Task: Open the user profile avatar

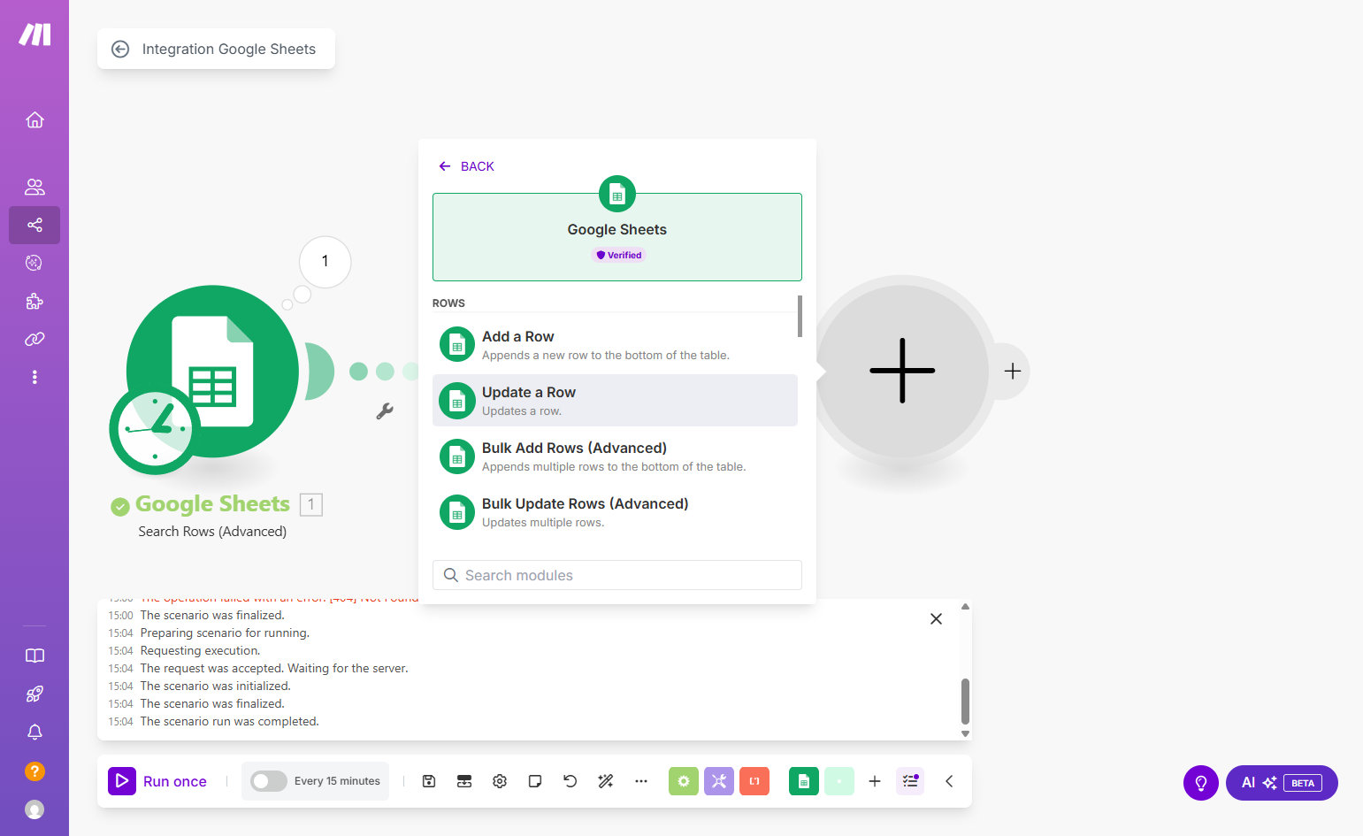Action: [x=34, y=809]
